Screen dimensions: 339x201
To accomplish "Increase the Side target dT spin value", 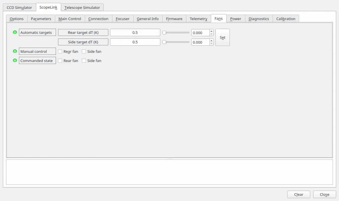I will pyautogui.click(x=211, y=41).
